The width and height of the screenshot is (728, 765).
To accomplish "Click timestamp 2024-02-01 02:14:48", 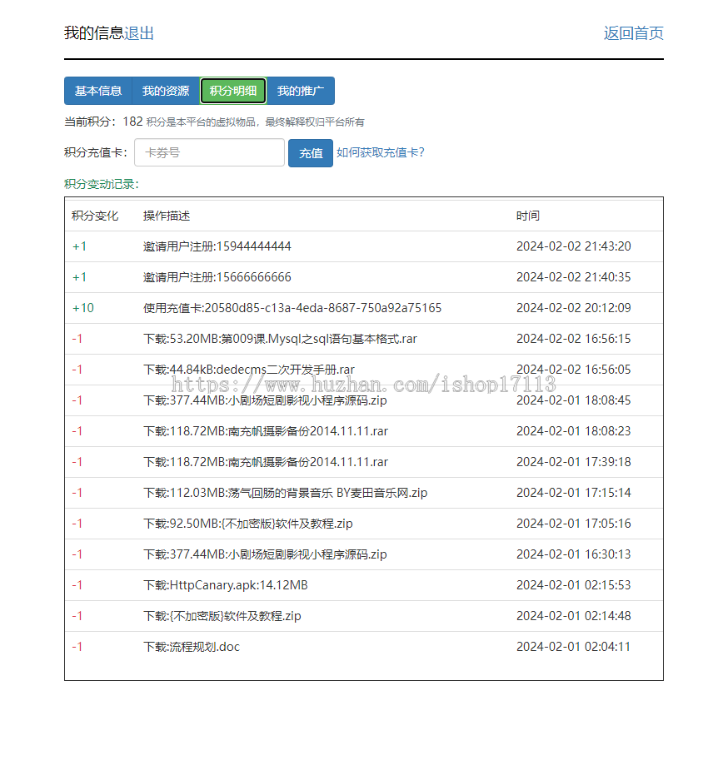I will (574, 616).
